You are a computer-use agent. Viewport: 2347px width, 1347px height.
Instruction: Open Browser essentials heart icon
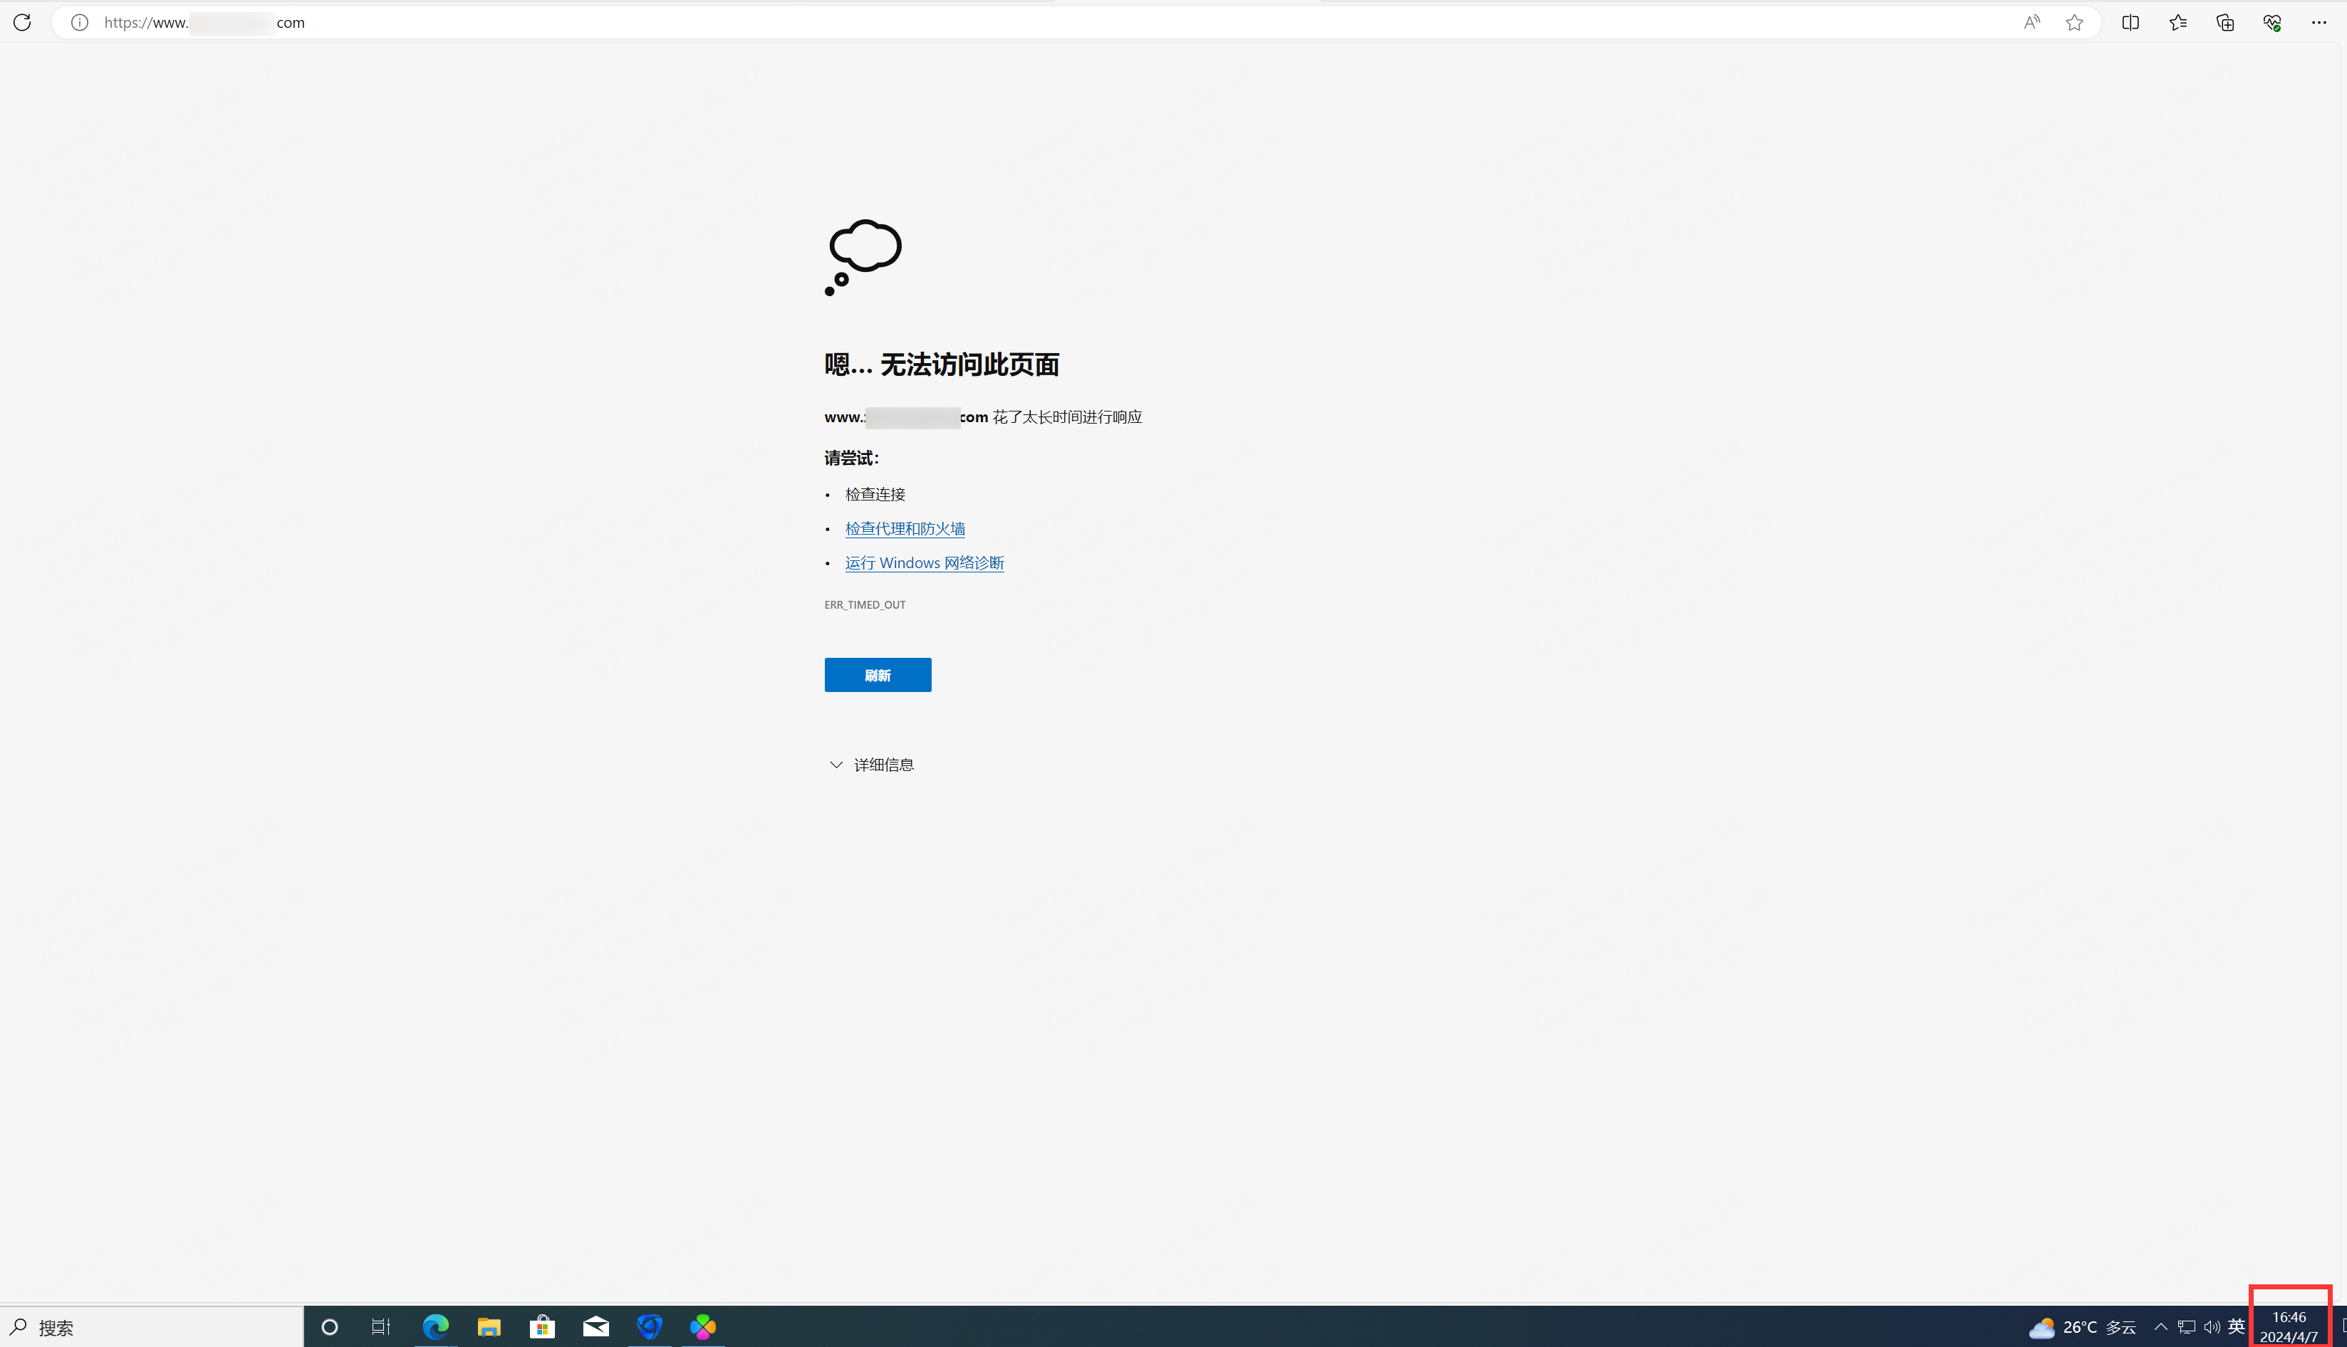[x=2272, y=22]
